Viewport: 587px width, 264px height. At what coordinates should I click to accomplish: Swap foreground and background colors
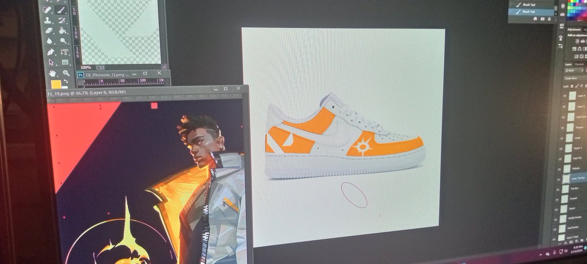click(x=66, y=81)
